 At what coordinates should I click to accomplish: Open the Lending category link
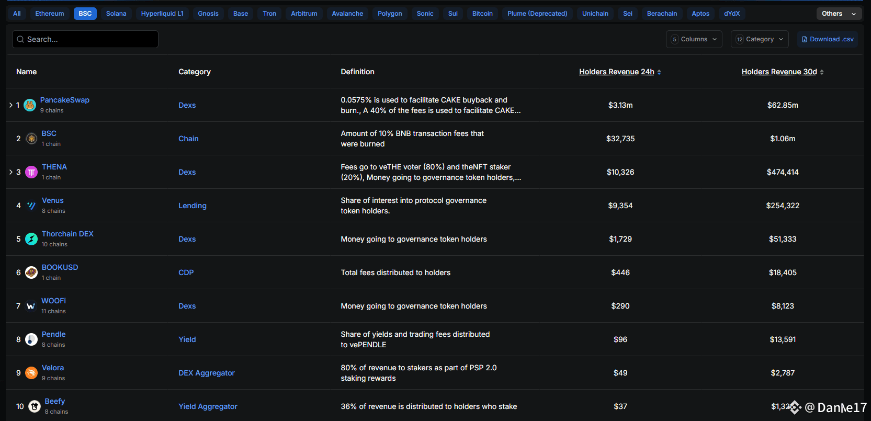[x=193, y=206]
